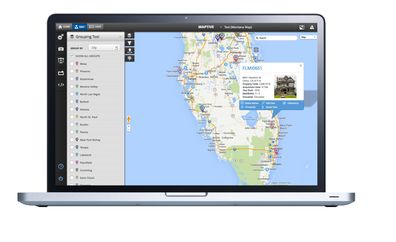Open the filter funnel tool

coord(129,43)
